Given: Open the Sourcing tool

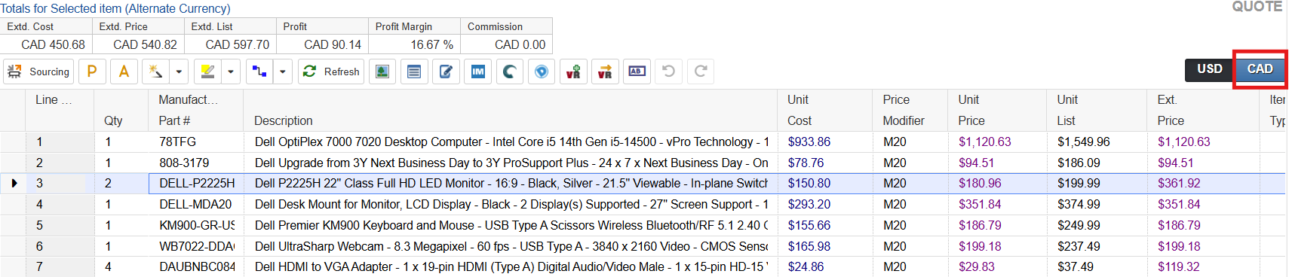Looking at the screenshot, I should [38, 72].
